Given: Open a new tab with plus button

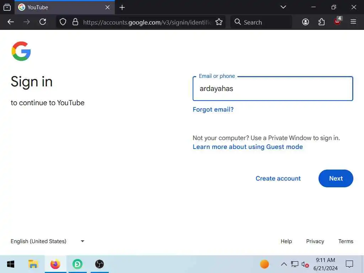Looking at the screenshot, I should pos(122,7).
